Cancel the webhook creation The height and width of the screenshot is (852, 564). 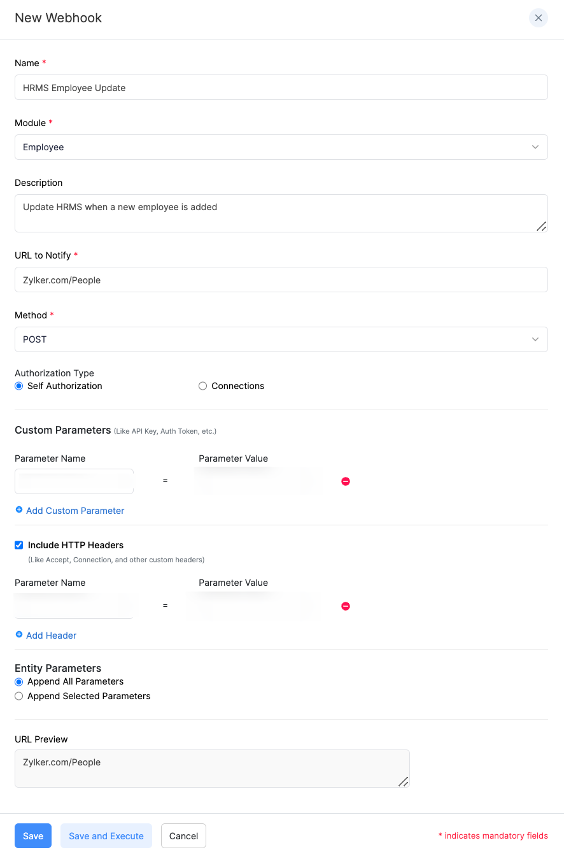click(x=183, y=835)
